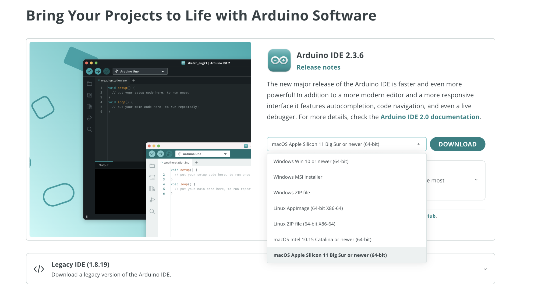Image resolution: width=538 pixels, height=305 pixels.
Task: Click the Legacy IDE code brackets icon
Action: (39, 269)
